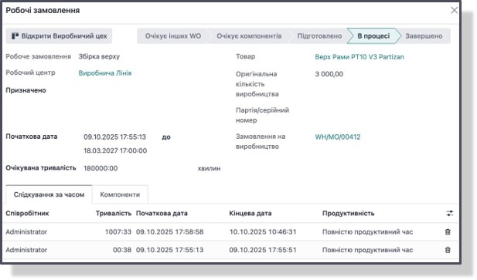Screen dimensions: 477x280
Task: Open manufacturing order WH/MO/00412
Action: click(x=338, y=137)
